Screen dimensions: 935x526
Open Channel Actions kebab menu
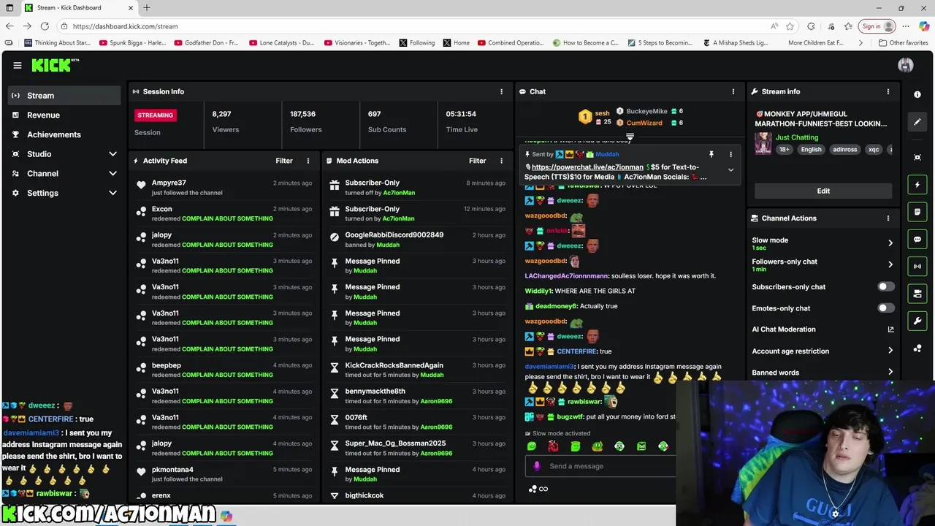click(888, 218)
